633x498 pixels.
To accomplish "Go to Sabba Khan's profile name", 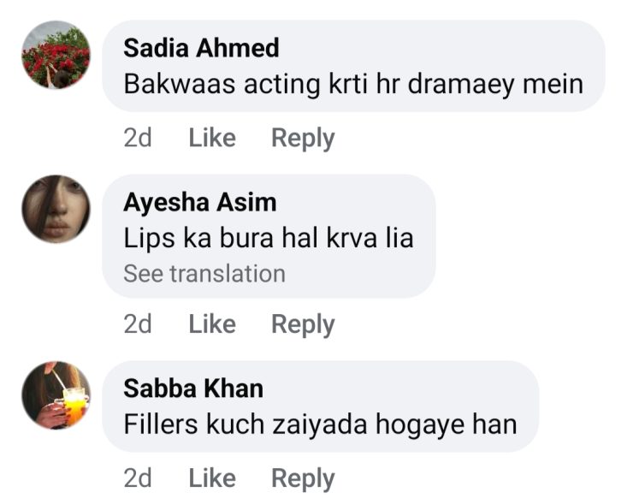I will coord(193,388).
